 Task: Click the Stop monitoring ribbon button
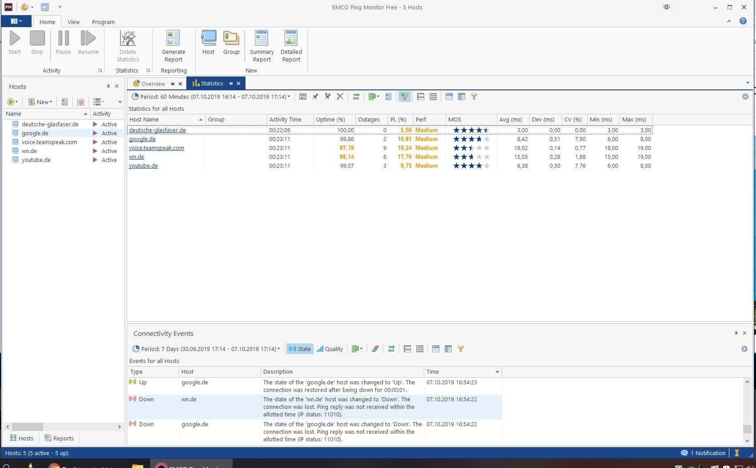pos(37,43)
